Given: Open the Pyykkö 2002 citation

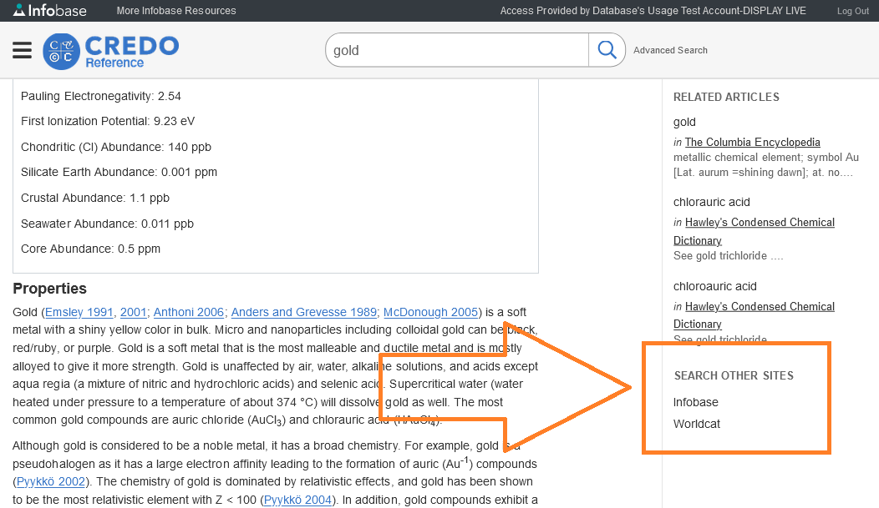Looking at the screenshot, I should 49,481.
